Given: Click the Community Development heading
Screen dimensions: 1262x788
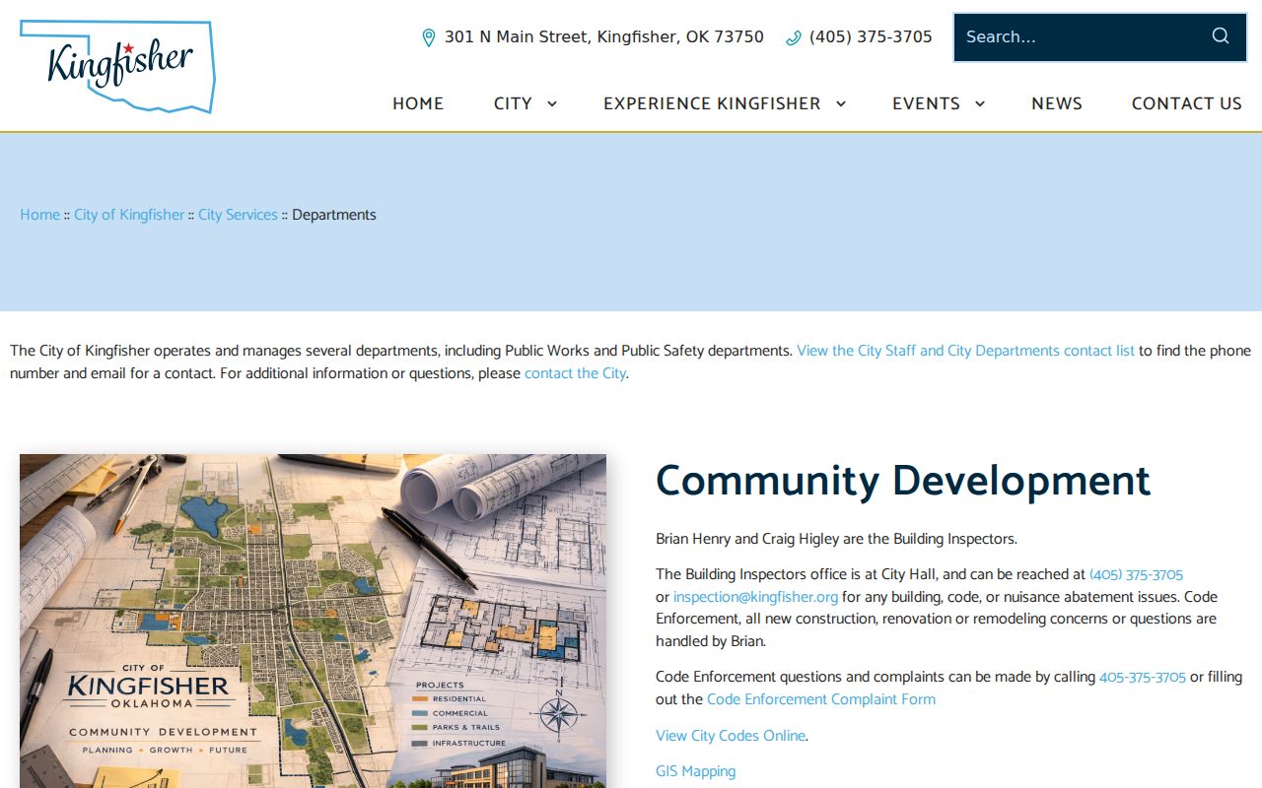Looking at the screenshot, I should (903, 481).
